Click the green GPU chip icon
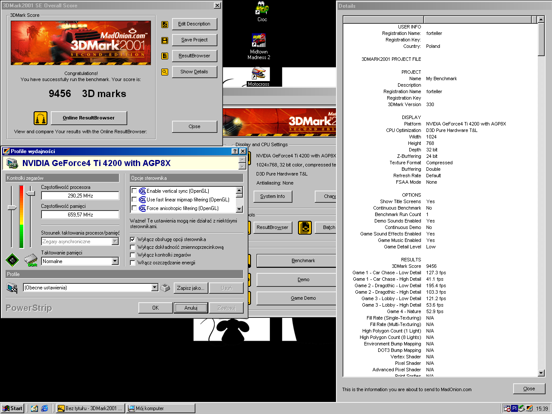 [12, 260]
